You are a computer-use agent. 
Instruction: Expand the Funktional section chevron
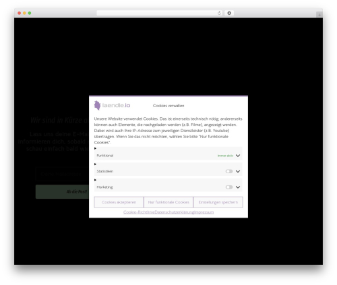tap(238, 156)
